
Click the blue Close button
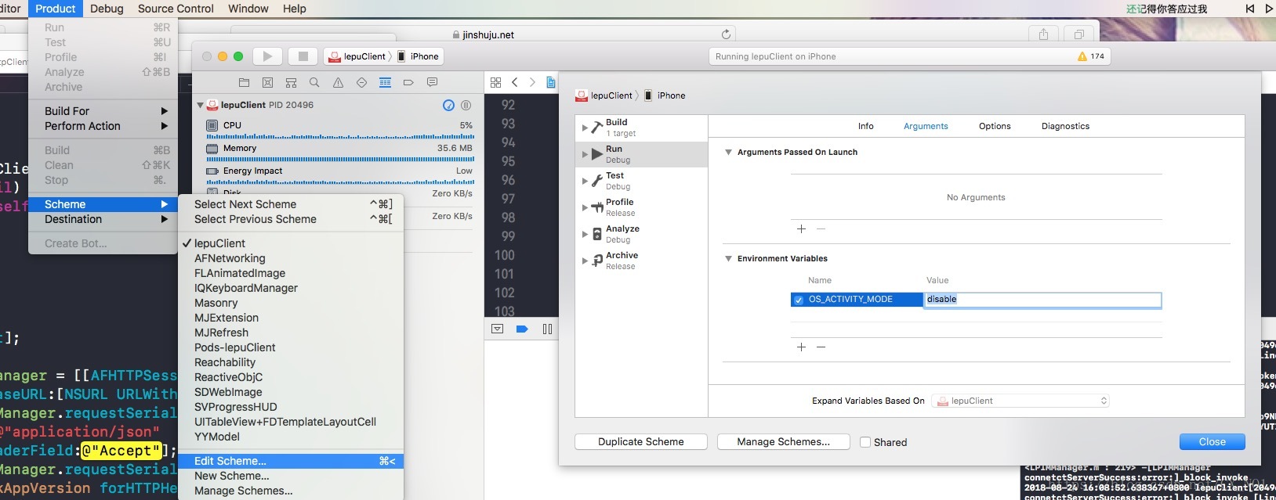(x=1213, y=442)
